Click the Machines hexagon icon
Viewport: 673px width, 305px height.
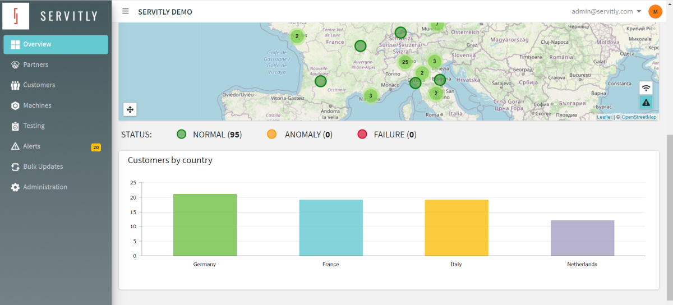point(15,105)
